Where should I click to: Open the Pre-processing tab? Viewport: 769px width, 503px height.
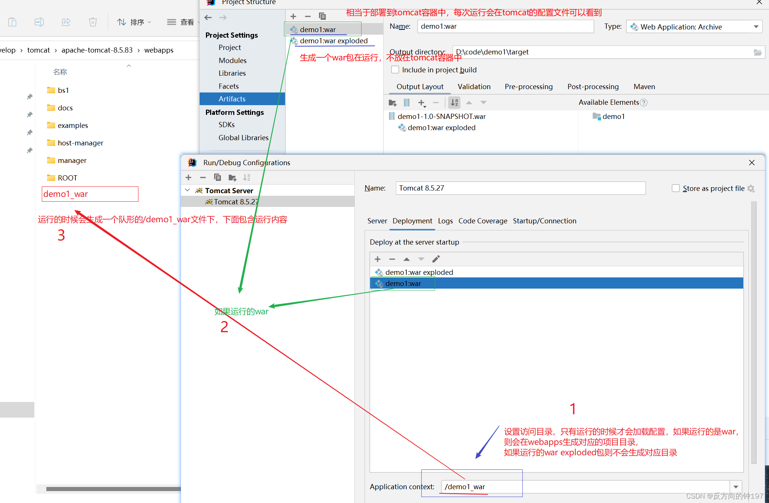click(x=528, y=87)
